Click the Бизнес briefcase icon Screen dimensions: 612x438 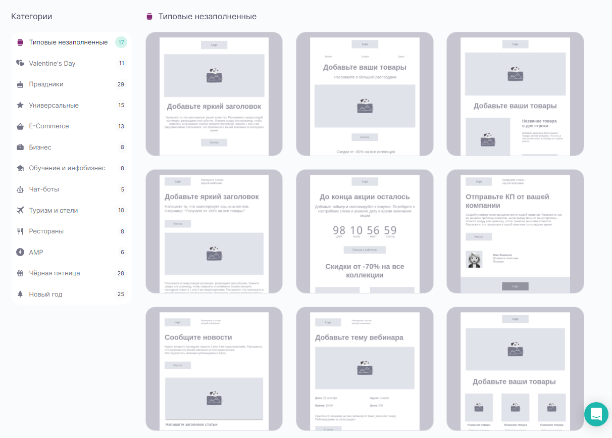click(20, 148)
